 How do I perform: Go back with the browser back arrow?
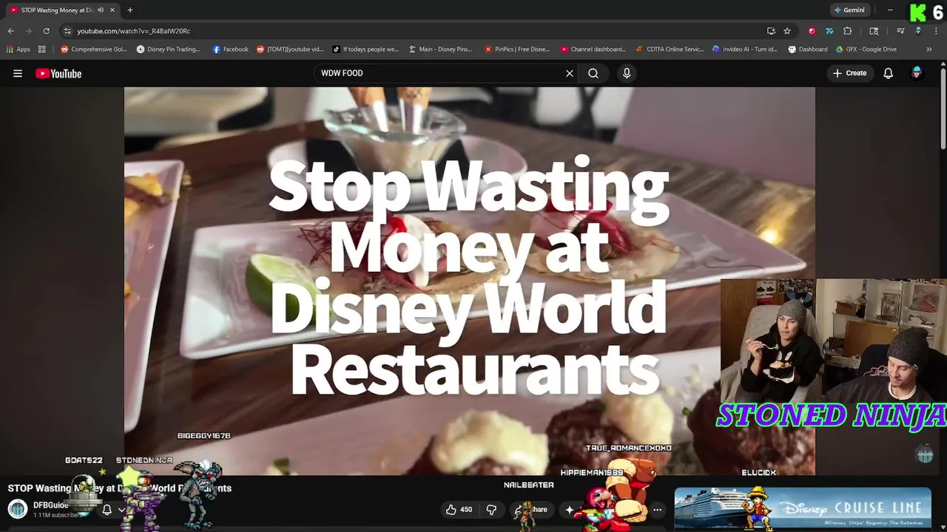(x=10, y=31)
